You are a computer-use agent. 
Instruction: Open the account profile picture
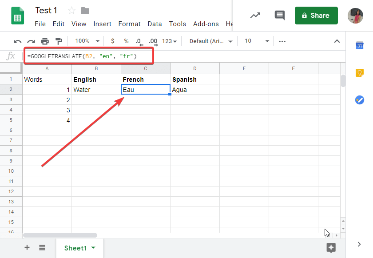tap(355, 16)
